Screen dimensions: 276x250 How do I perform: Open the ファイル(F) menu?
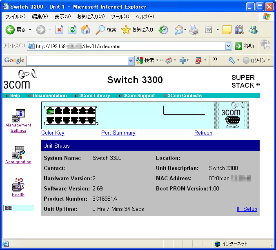click(x=16, y=17)
